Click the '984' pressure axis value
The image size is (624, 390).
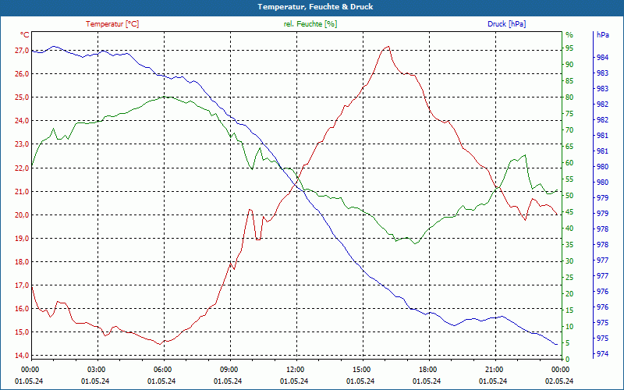[602, 58]
